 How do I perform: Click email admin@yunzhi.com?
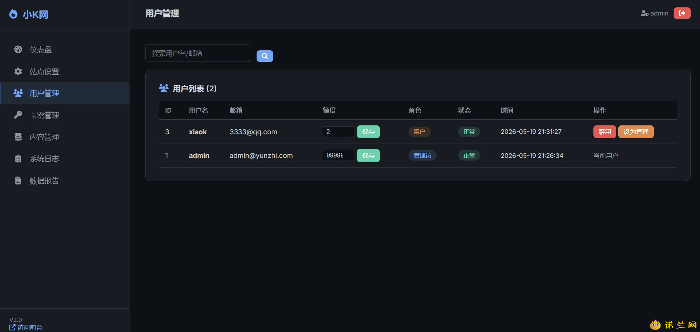(261, 155)
